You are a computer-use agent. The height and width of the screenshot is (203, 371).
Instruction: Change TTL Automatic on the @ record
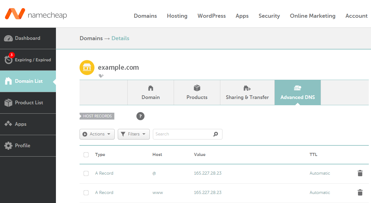(x=320, y=173)
